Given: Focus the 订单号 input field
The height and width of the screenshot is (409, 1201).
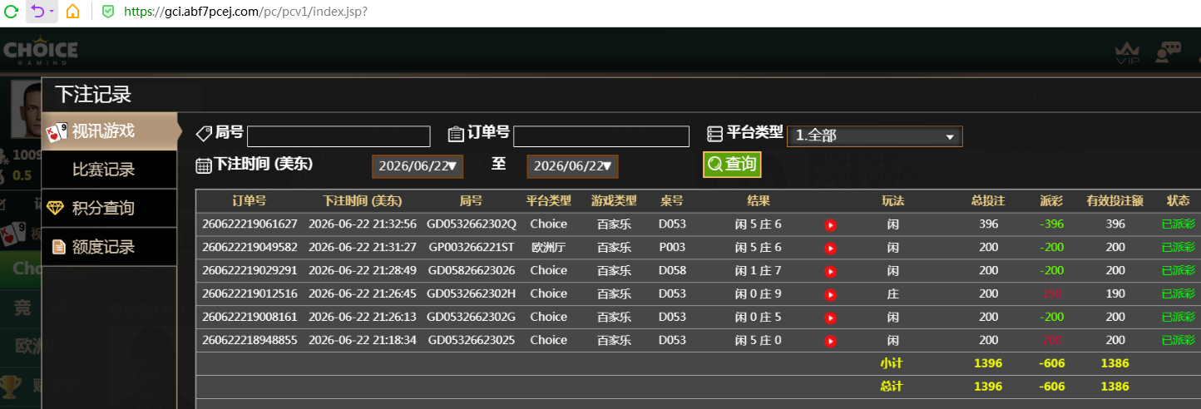Looking at the screenshot, I should click(x=601, y=136).
